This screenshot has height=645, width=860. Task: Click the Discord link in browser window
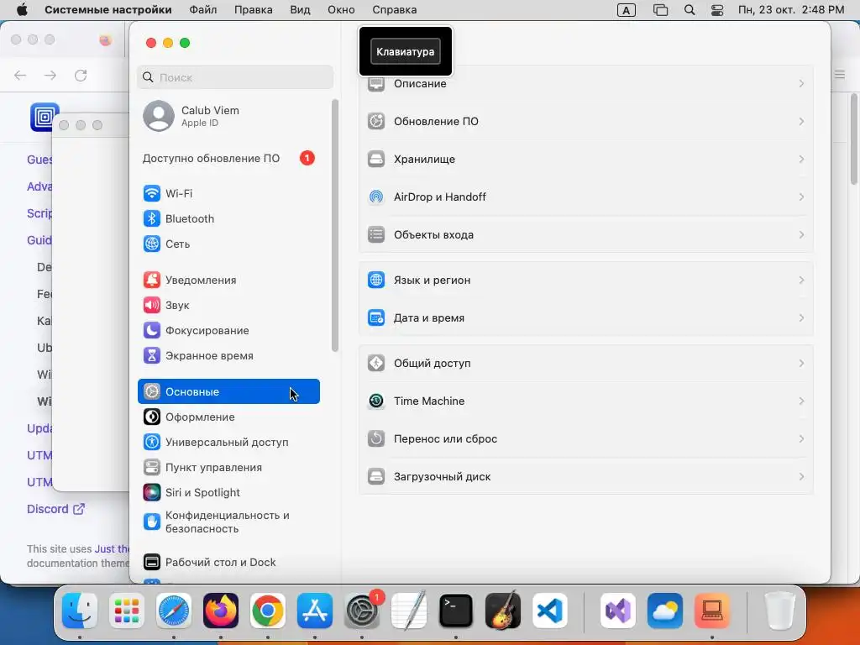[x=55, y=509]
